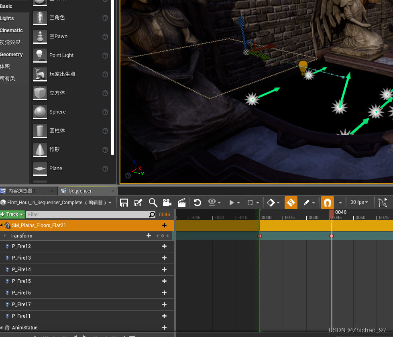Click plus on the P_Fire14 row
393x337 pixels.
(165, 269)
